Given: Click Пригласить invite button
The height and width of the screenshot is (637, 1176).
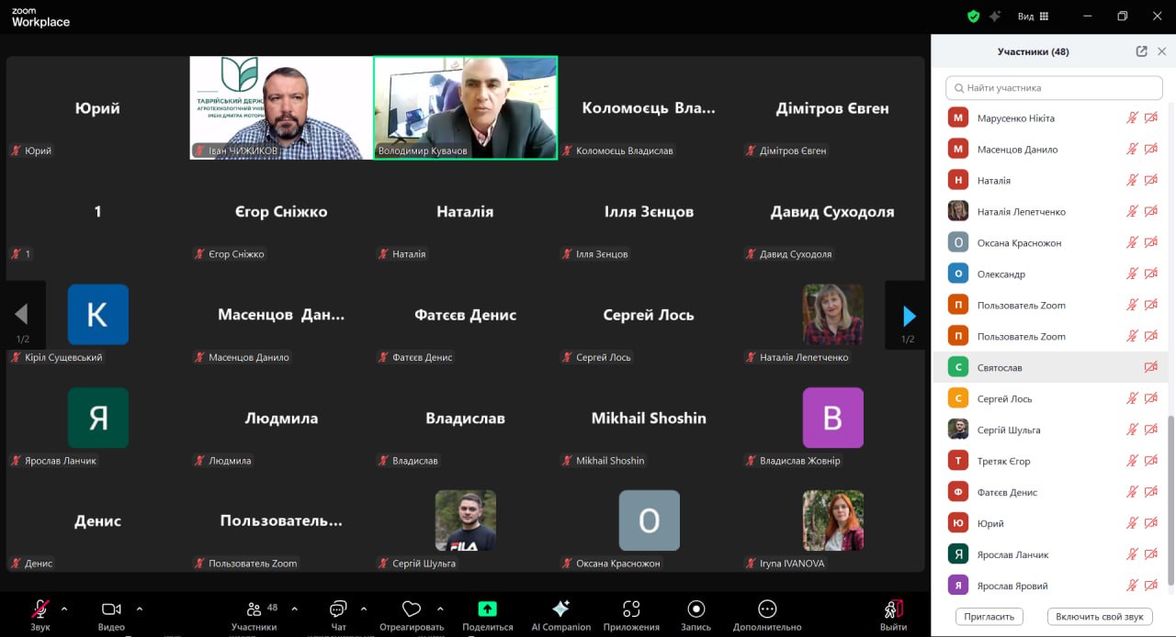Looking at the screenshot, I should (989, 617).
